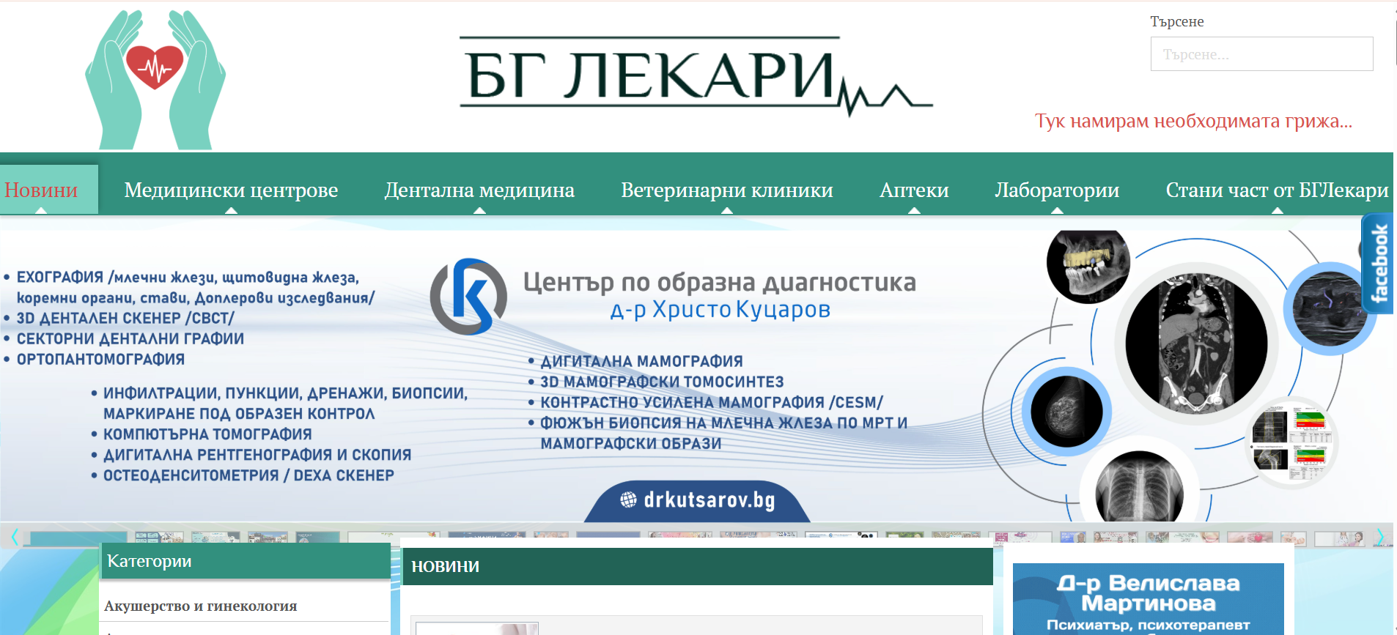Open the Аптеки menu item
This screenshot has height=635, width=1397.
pyautogui.click(x=913, y=190)
